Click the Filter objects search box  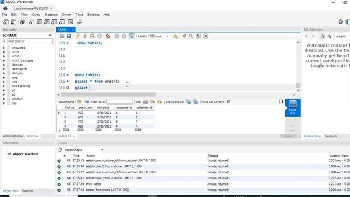click(30, 42)
